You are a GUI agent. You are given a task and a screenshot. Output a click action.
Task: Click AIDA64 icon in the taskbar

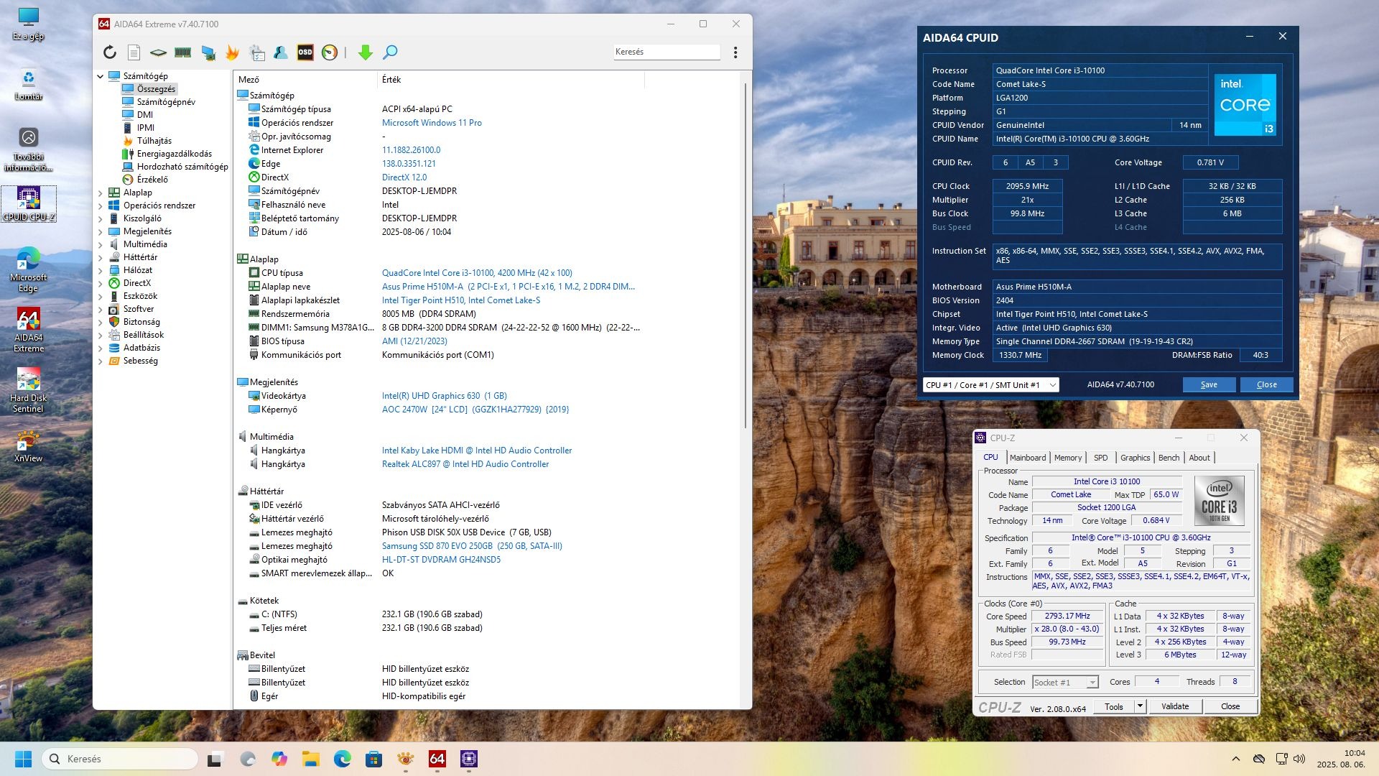(x=437, y=759)
